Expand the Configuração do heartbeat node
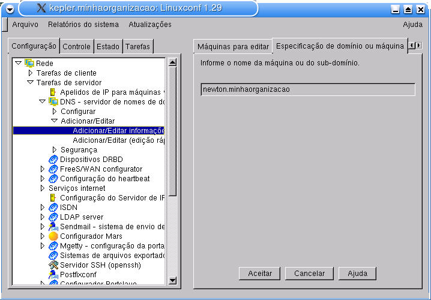The width and height of the screenshot is (431, 300). [x=43, y=179]
